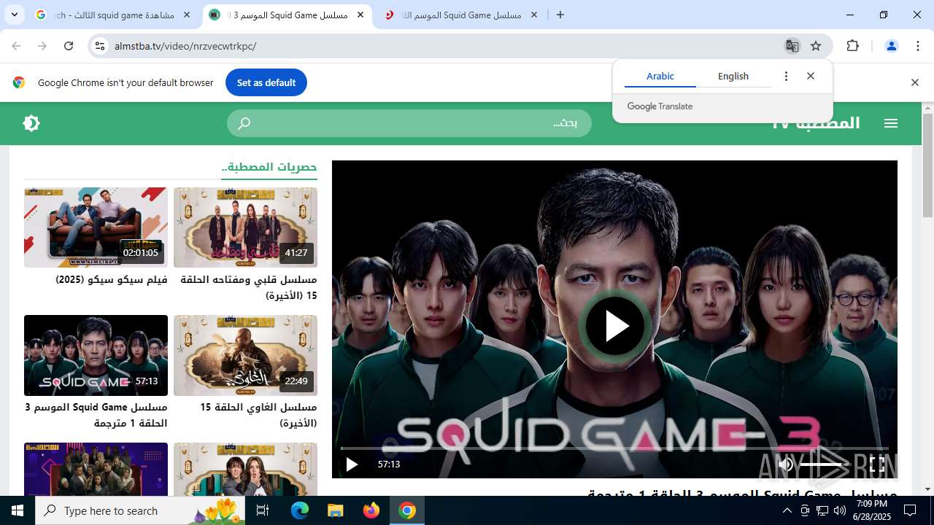
Task: Click the taskbar search box
Action: tap(141, 510)
